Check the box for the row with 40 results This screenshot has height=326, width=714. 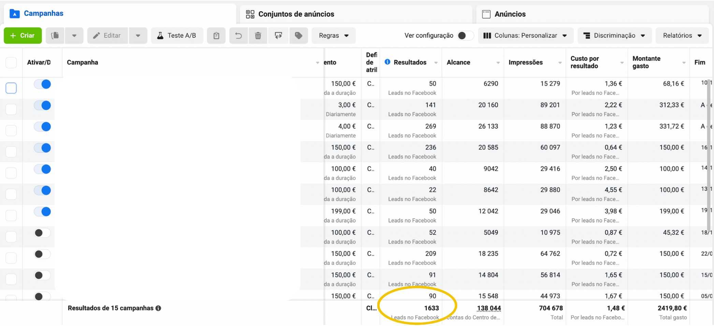tap(11, 173)
